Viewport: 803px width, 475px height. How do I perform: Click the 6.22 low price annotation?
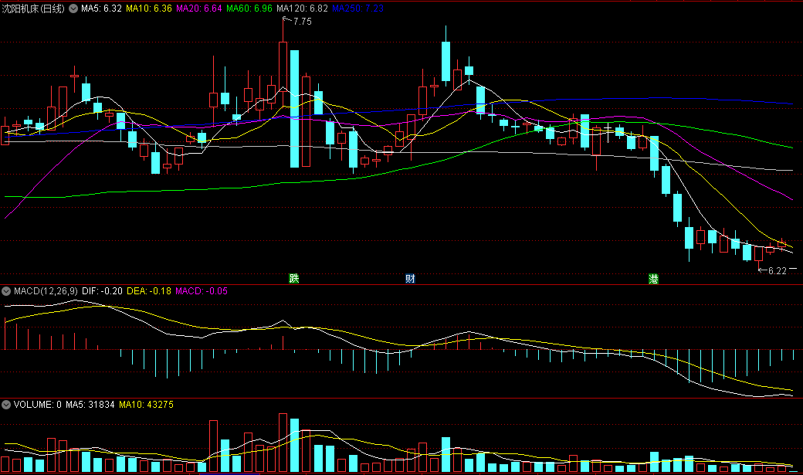(777, 271)
